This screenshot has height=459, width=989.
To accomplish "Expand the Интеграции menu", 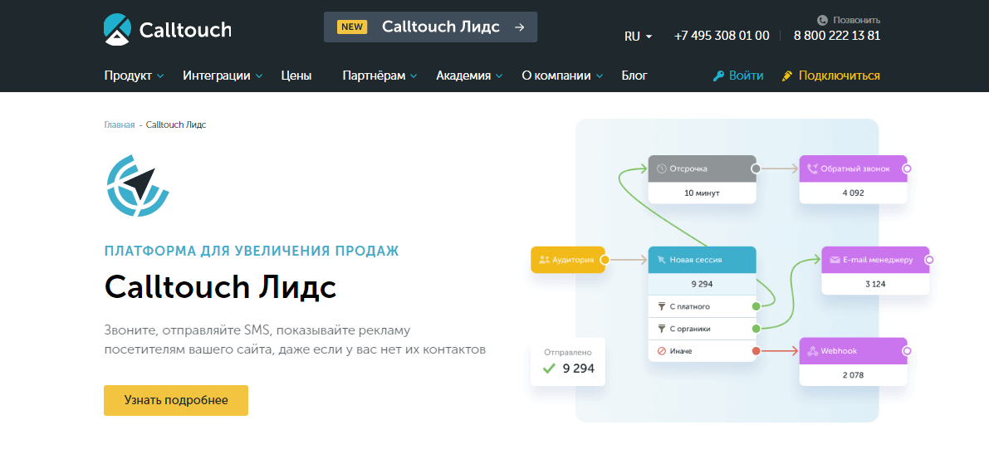I will pos(223,76).
